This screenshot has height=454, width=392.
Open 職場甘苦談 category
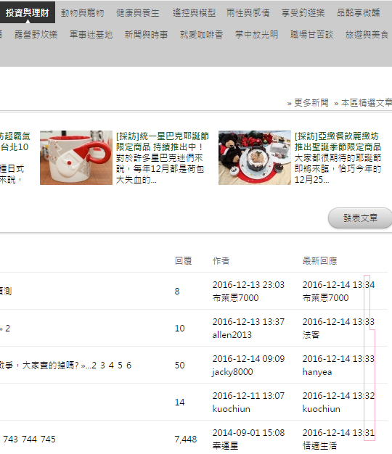[x=311, y=35]
